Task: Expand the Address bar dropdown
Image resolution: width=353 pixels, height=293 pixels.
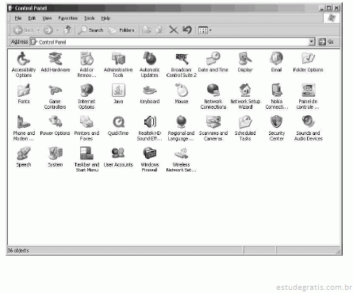Action: (x=312, y=42)
